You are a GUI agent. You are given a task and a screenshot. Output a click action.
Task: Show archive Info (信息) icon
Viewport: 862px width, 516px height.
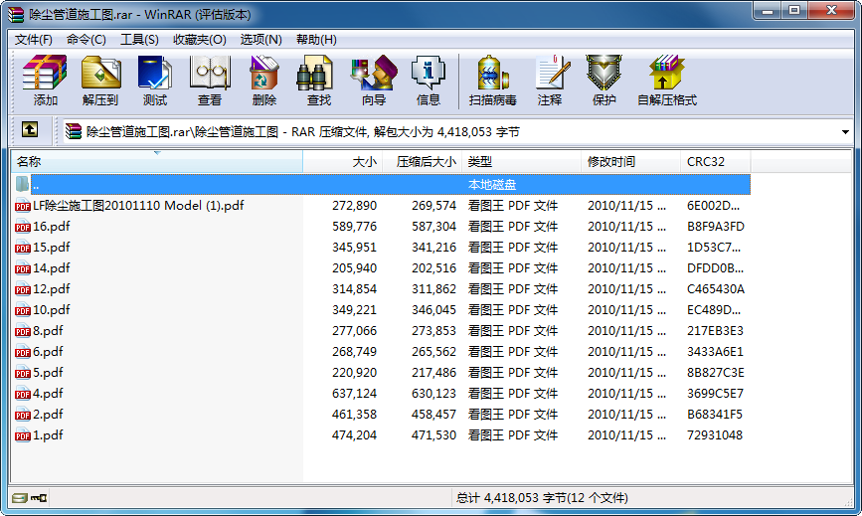[x=428, y=81]
